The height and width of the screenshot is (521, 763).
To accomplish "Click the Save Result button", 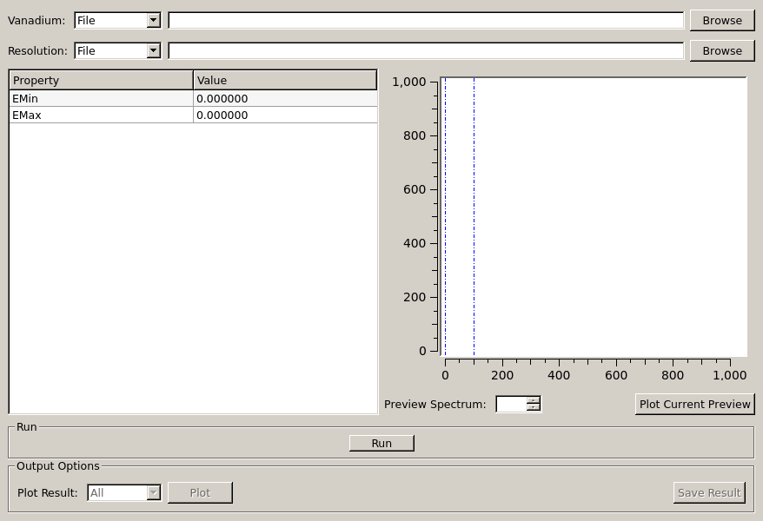I will (x=708, y=492).
